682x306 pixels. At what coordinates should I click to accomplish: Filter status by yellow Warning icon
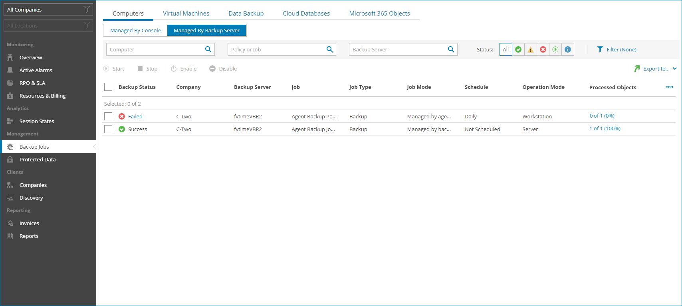tap(531, 49)
